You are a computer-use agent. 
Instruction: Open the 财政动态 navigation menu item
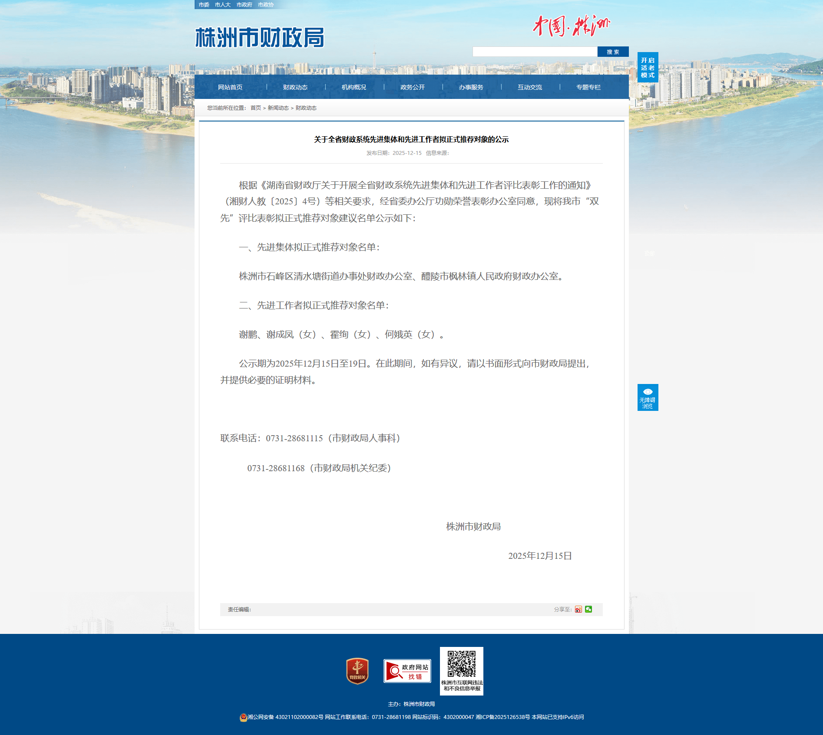[295, 87]
